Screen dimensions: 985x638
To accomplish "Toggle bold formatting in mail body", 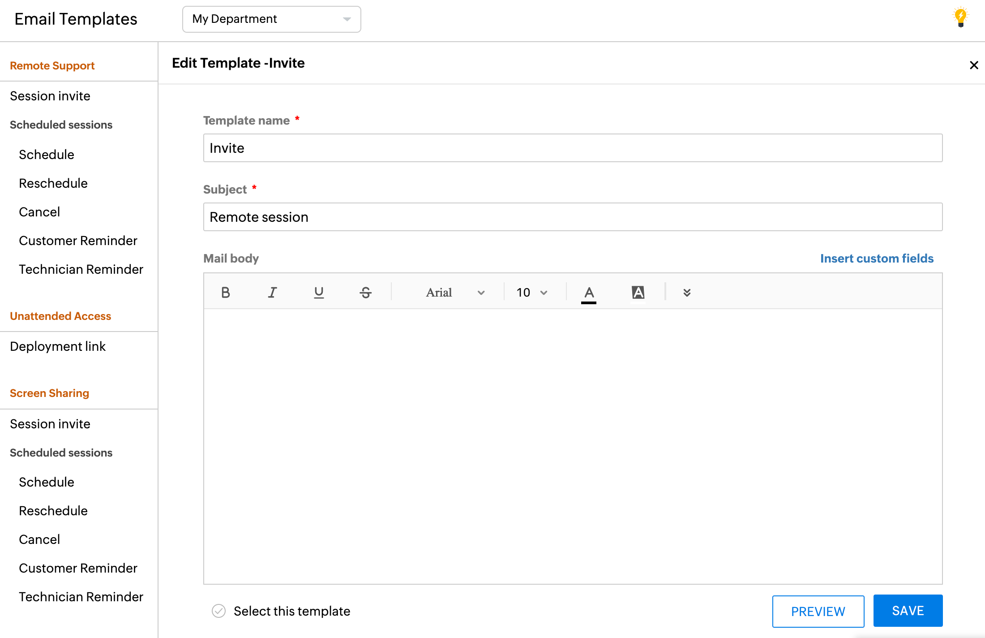I will (226, 293).
